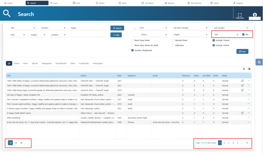
Task: Toggle the Must Have Items checkbox
Action: [x=132, y=40]
